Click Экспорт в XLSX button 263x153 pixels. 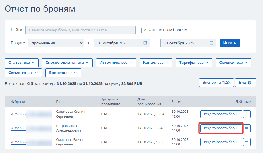(216, 83)
